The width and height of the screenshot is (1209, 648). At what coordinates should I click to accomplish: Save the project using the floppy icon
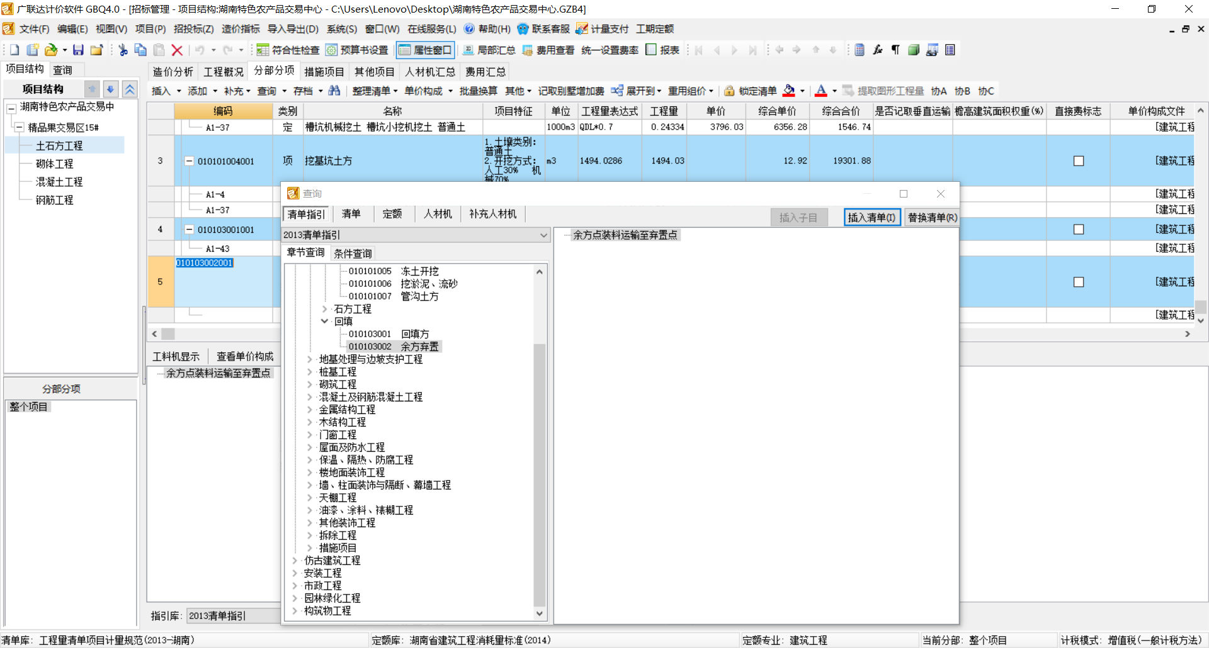[x=78, y=50]
